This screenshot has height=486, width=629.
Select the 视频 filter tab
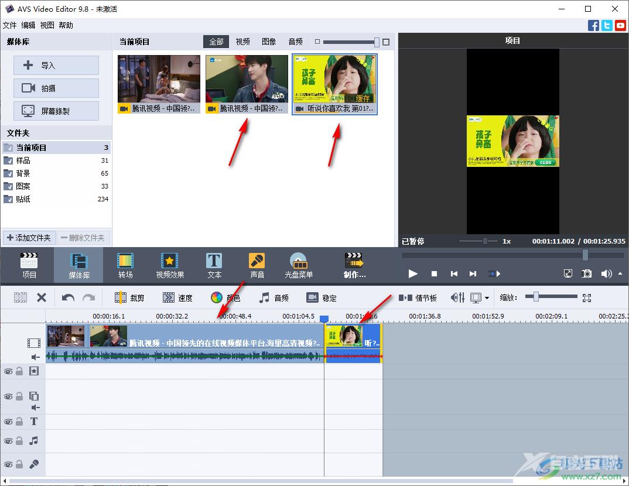(242, 42)
